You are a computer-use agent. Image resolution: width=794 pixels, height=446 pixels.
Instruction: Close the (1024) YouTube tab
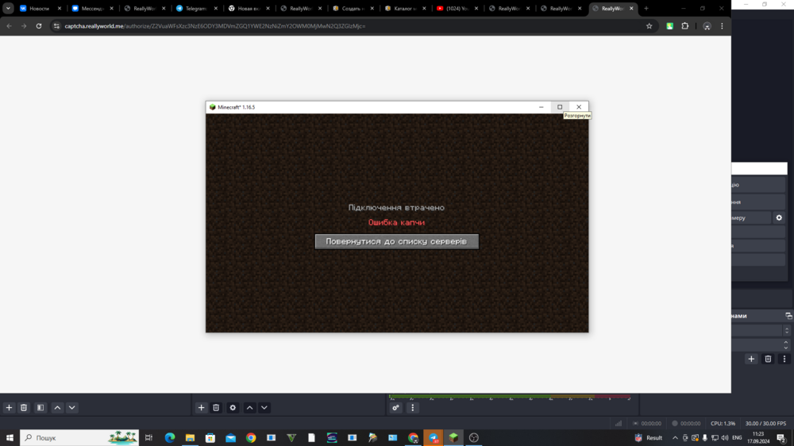(476, 8)
